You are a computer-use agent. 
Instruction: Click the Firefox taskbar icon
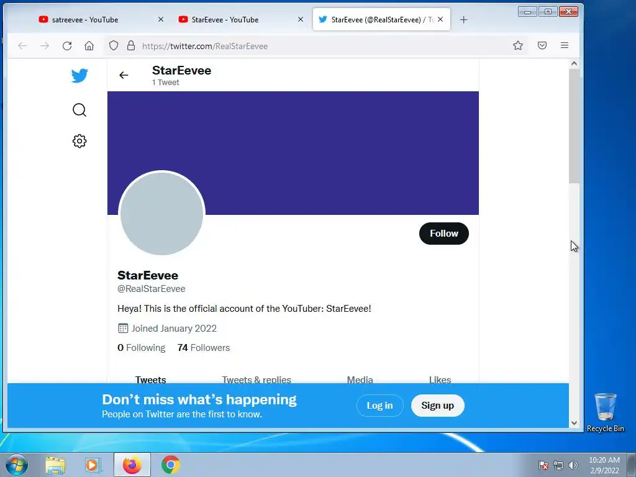(132, 465)
